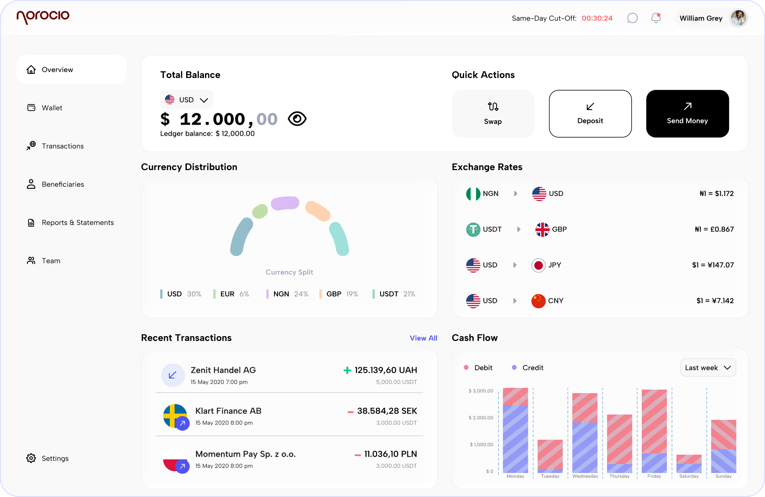765x497 pixels.
Task: Toggle balance visibility eye icon
Action: 297,119
